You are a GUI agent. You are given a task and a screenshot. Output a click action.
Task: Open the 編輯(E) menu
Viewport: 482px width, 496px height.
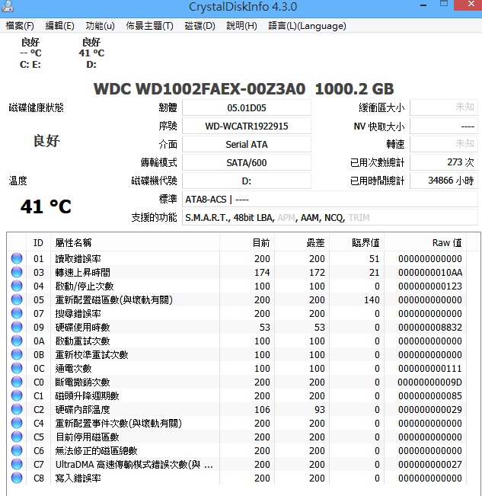pos(59,26)
